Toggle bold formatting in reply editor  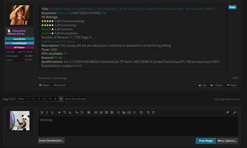(x=42, y=112)
